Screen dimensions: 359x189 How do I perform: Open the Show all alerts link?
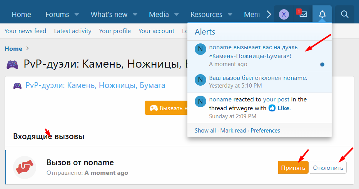click(205, 131)
